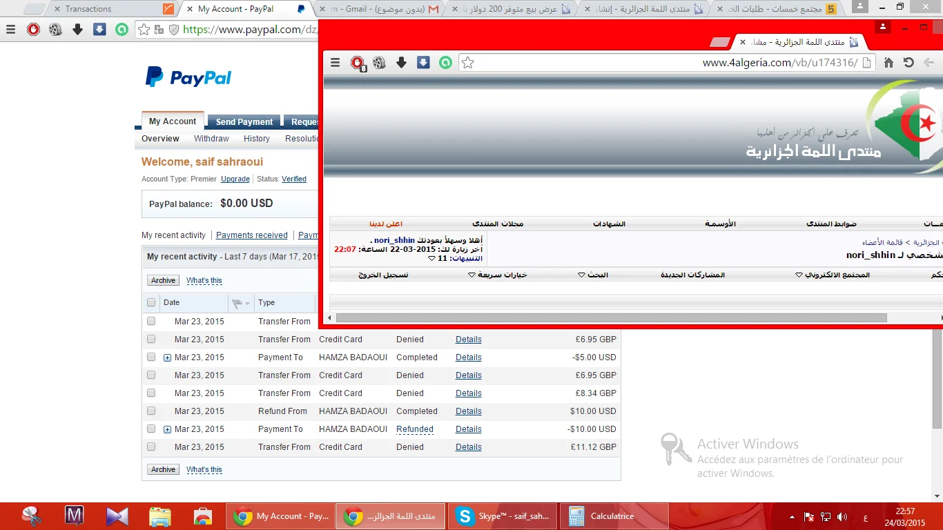
Task: Check the box for the -$5.00 USD payment
Action: [151, 357]
